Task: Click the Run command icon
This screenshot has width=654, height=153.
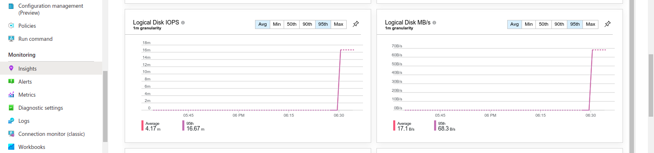Action: point(11,39)
